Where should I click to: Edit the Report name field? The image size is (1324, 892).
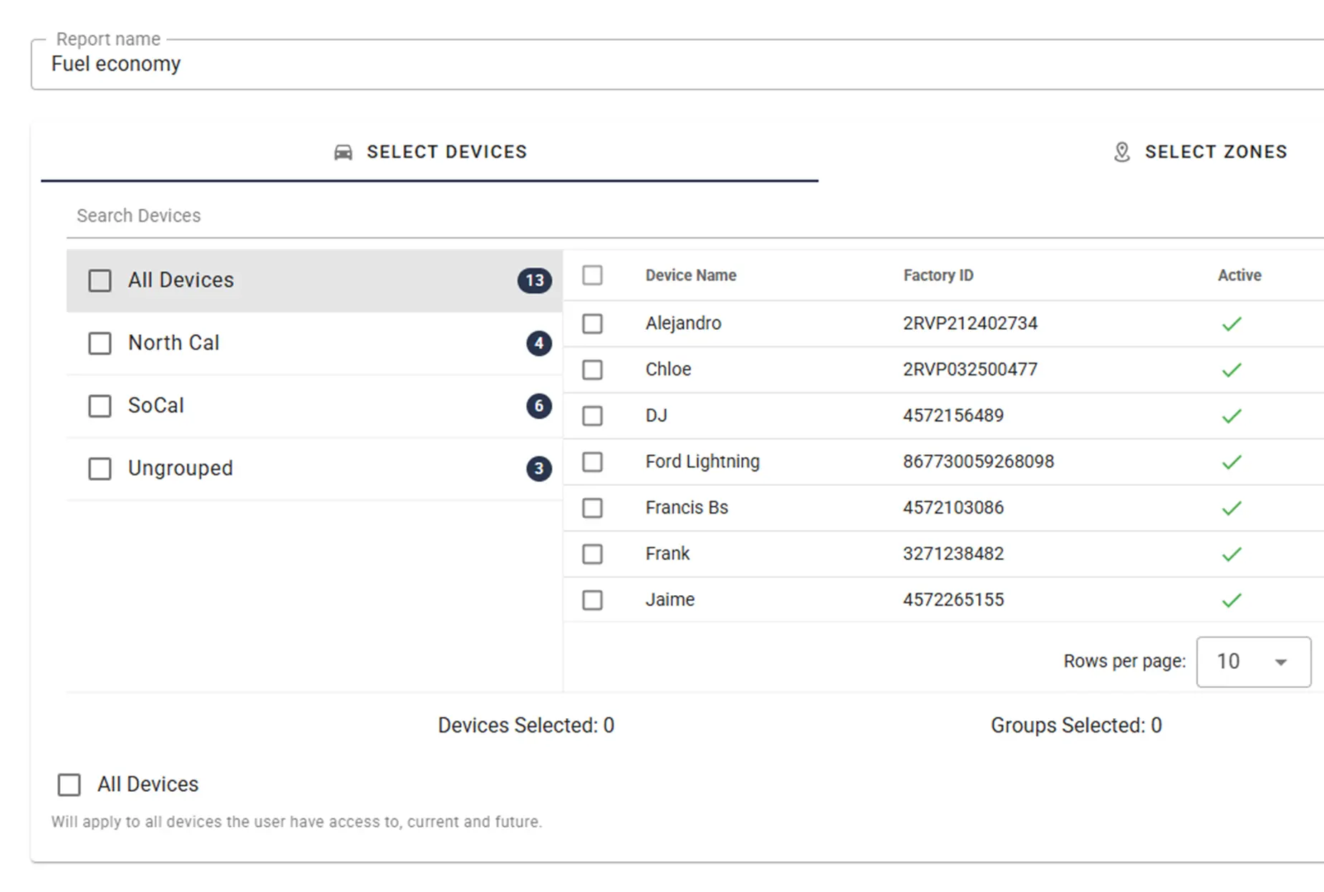(x=286, y=64)
